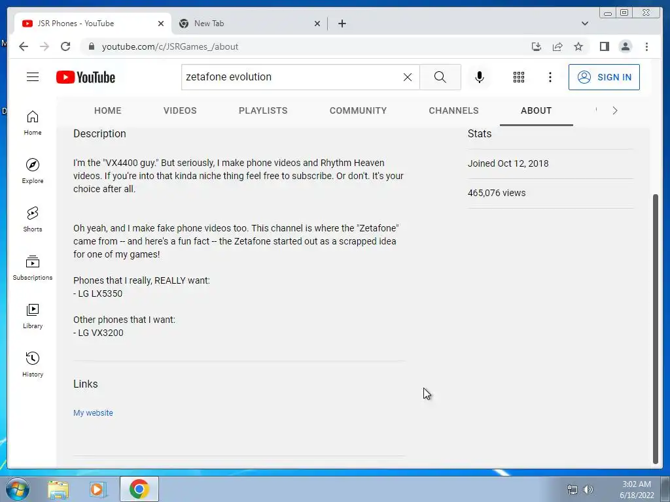Open Subscriptions in the sidebar

[33, 267]
